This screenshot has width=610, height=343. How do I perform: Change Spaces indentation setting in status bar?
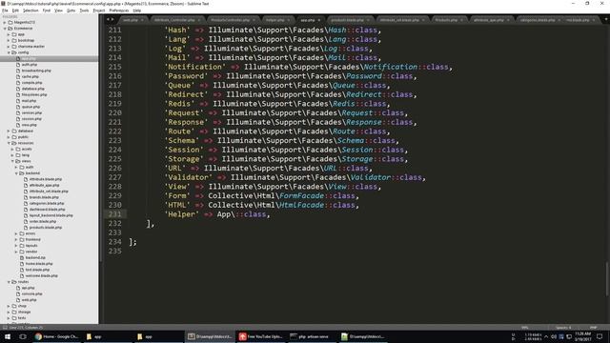coord(563,328)
